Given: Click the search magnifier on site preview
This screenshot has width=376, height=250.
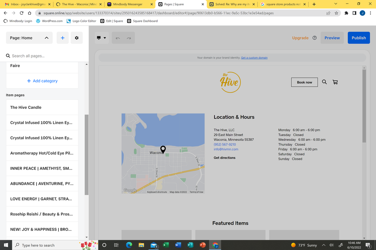Looking at the screenshot, I should click(324, 82).
